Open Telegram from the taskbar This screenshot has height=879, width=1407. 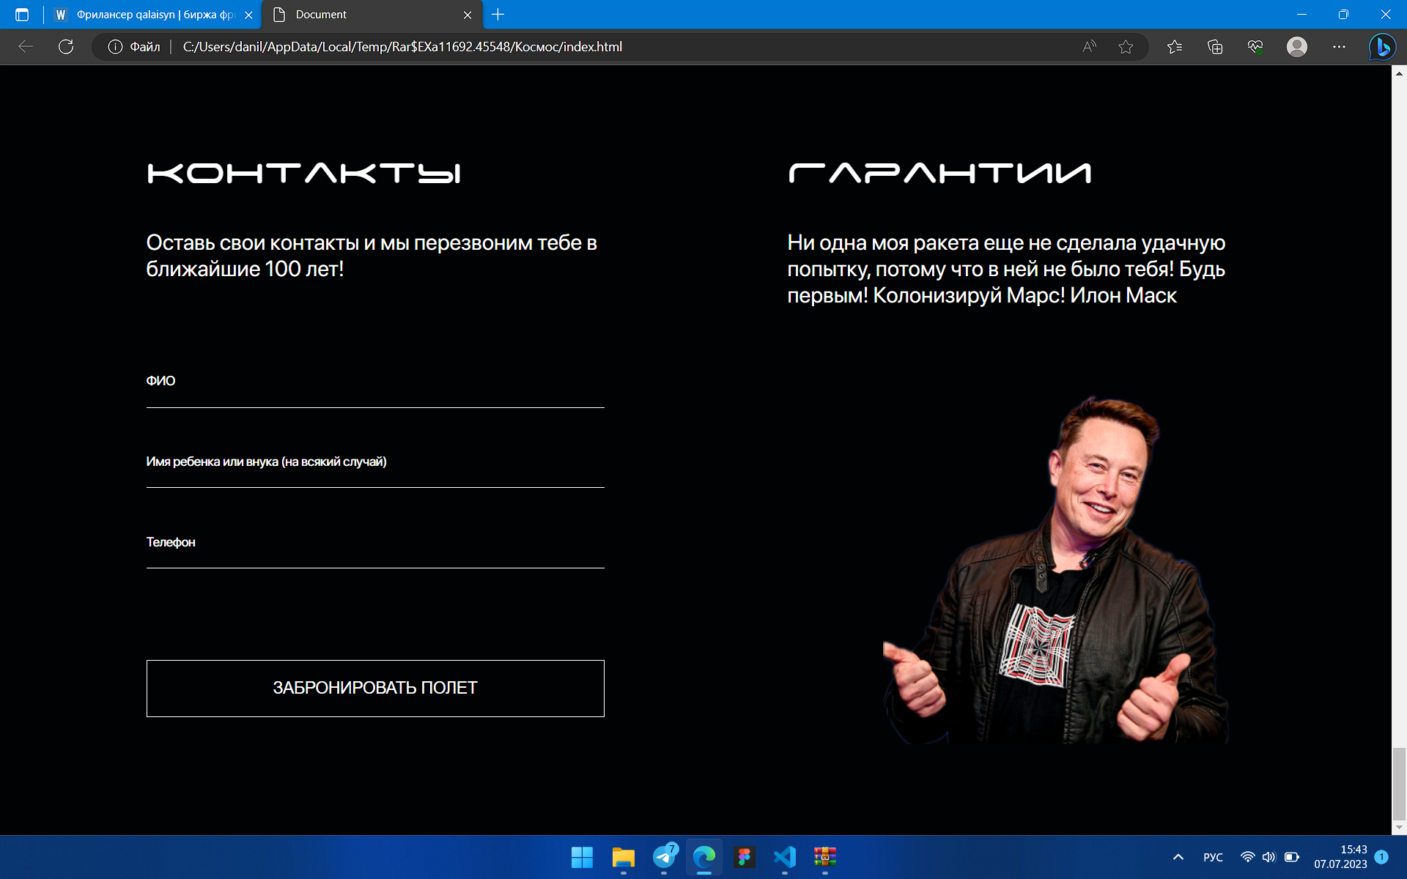665,856
